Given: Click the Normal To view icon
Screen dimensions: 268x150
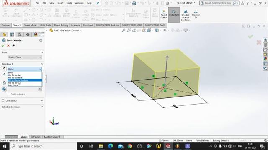Looking at the screenshot, I should point(196,14).
